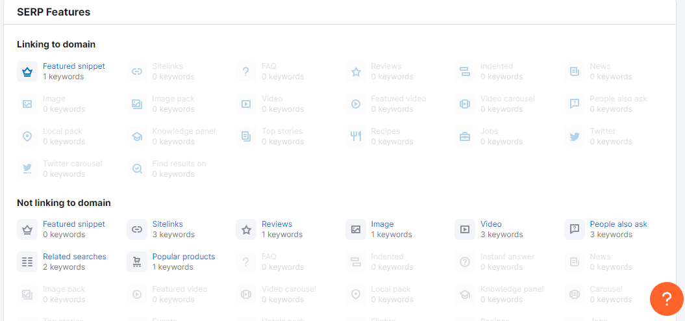685x321 pixels.
Task: Open Video link with 3 keywords
Action: [x=491, y=224]
